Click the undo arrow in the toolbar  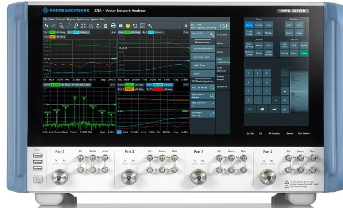pyautogui.click(x=46, y=26)
